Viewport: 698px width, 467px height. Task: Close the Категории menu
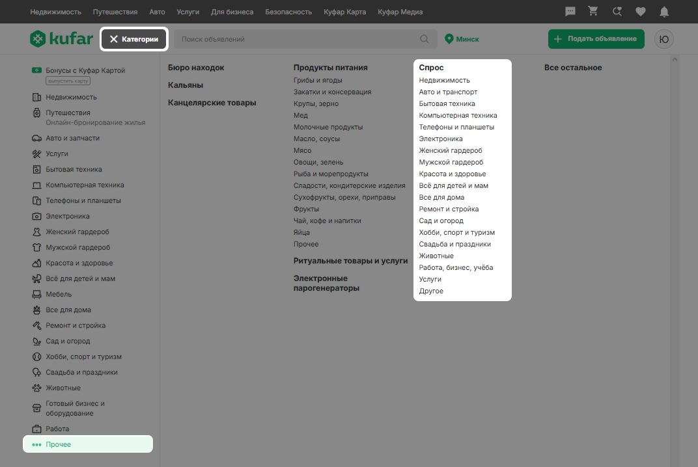point(134,39)
